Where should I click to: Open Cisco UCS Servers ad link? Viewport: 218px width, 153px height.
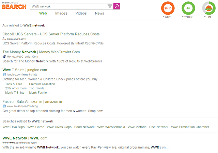(x=51, y=34)
